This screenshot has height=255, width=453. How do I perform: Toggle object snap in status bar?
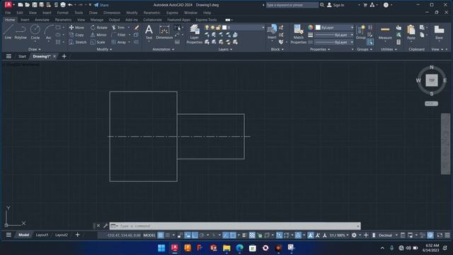[233, 235]
